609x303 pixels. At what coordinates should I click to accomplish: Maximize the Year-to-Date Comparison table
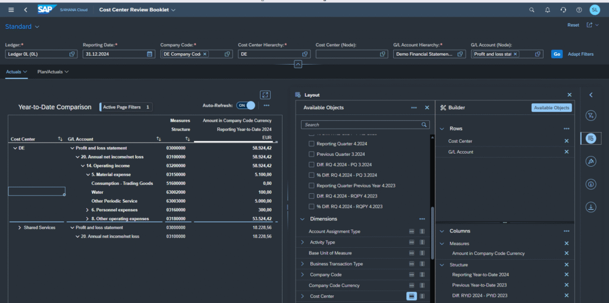click(265, 95)
